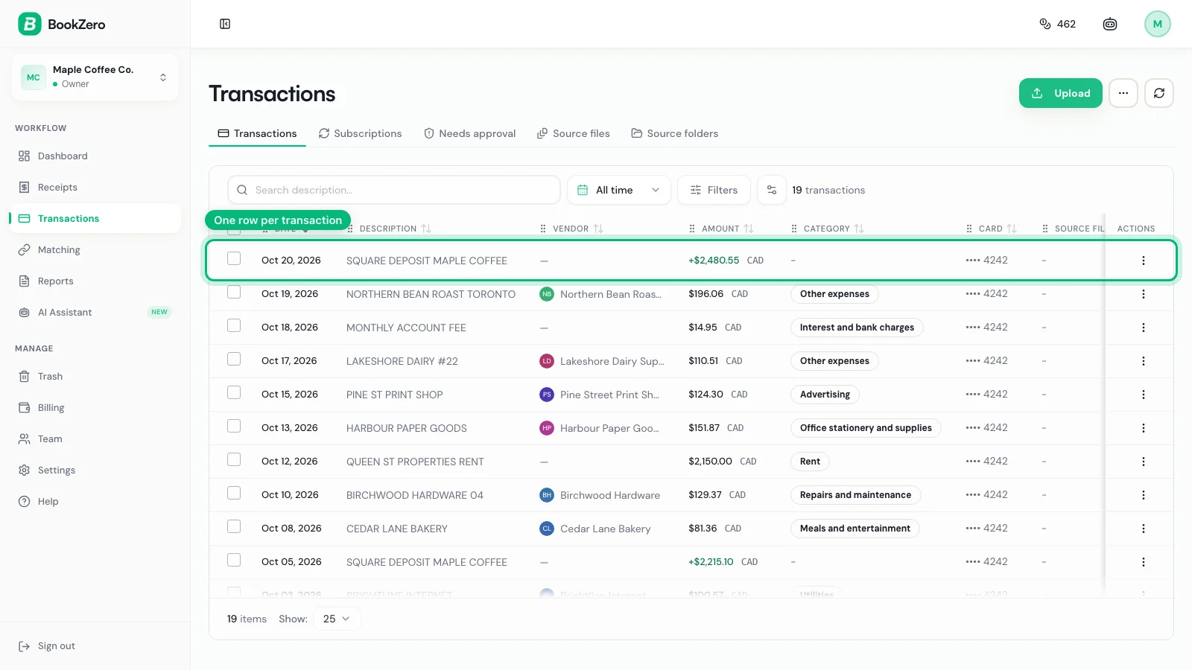Open Receipts in the sidebar
The image size is (1192, 670).
pos(95,187)
